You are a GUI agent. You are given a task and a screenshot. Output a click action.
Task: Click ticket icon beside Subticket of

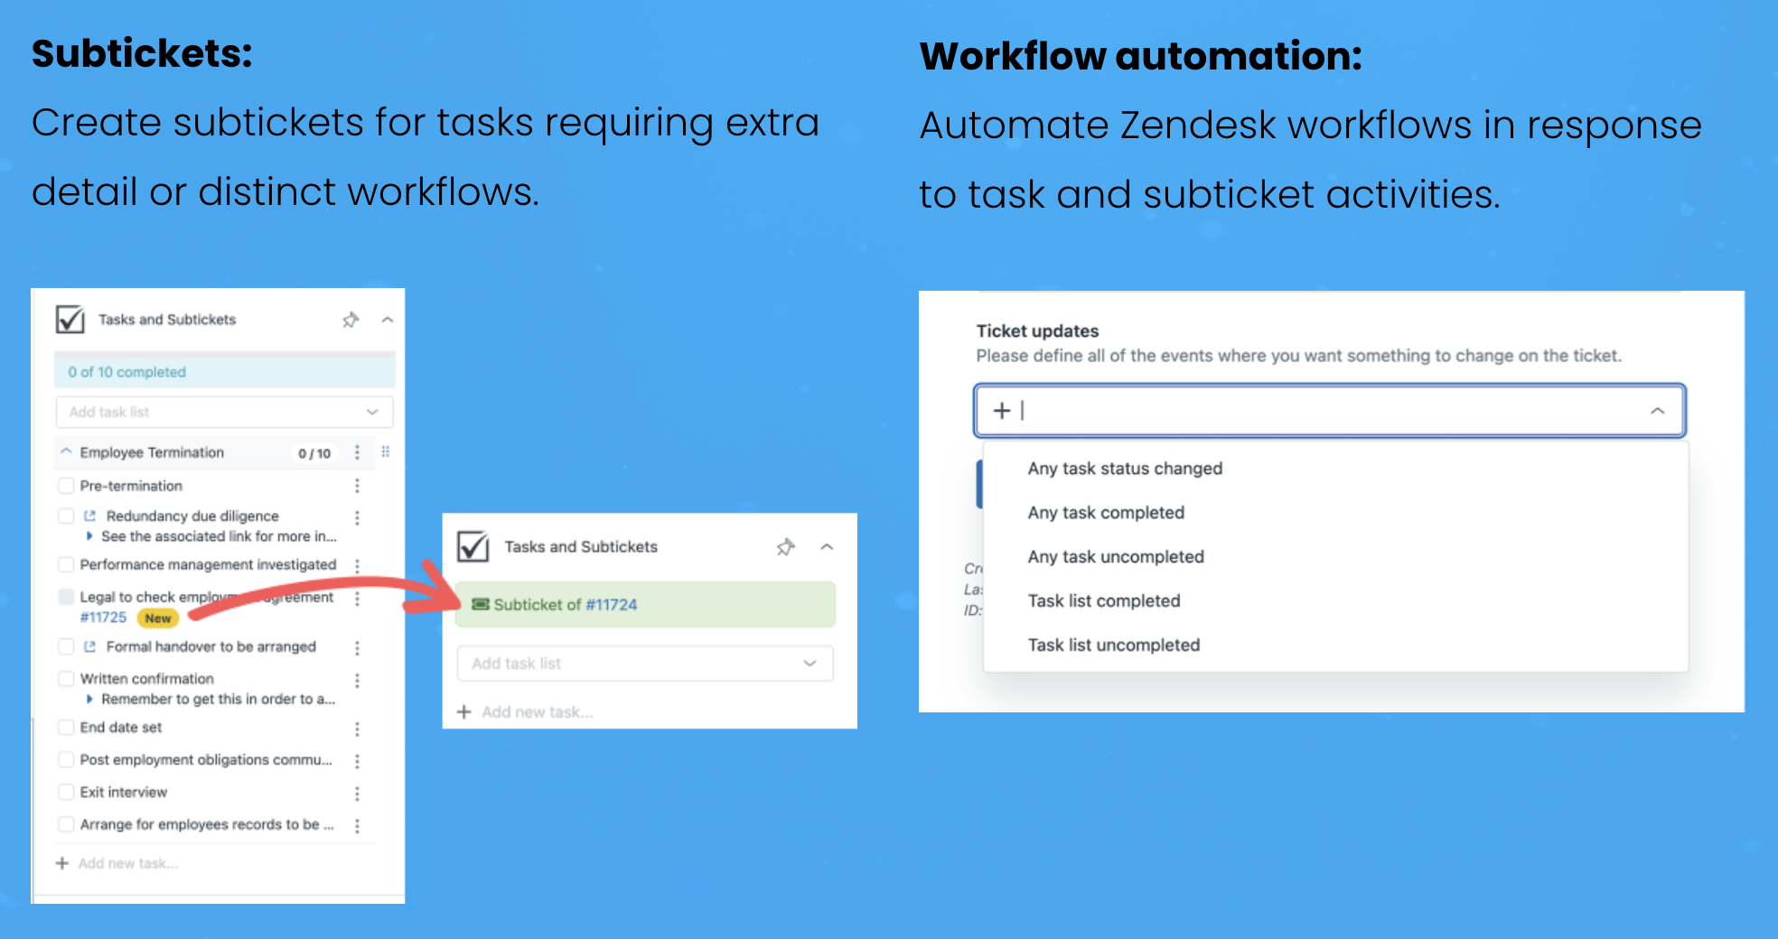coord(481,604)
